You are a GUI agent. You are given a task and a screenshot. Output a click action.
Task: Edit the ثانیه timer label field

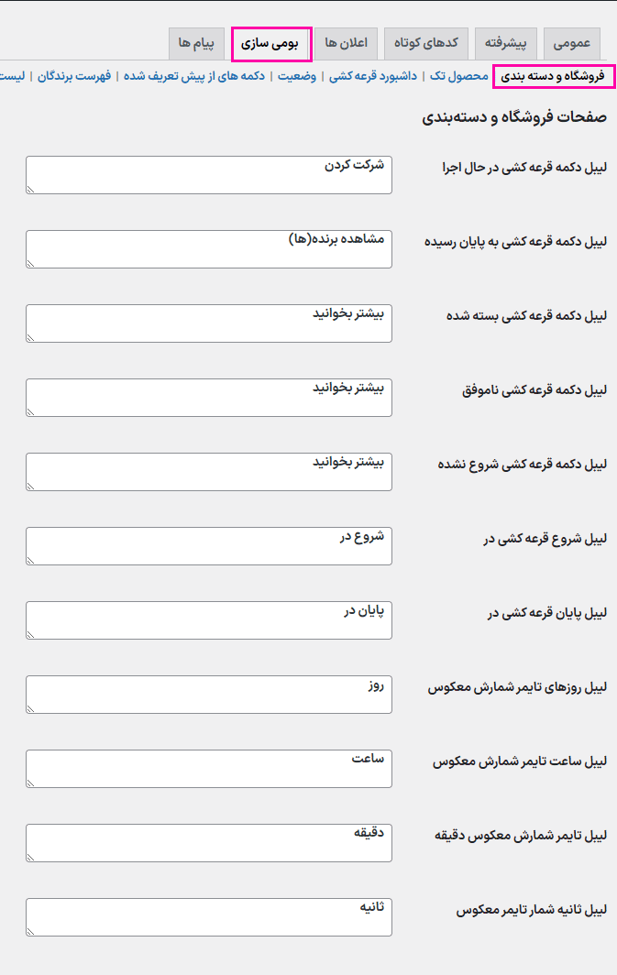[x=209, y=917]
